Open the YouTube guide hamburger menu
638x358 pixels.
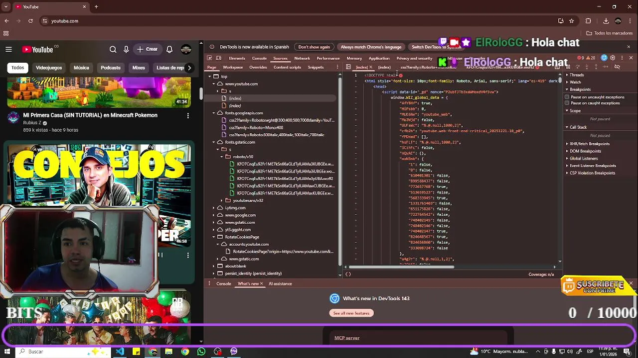(x=8, y=49)
